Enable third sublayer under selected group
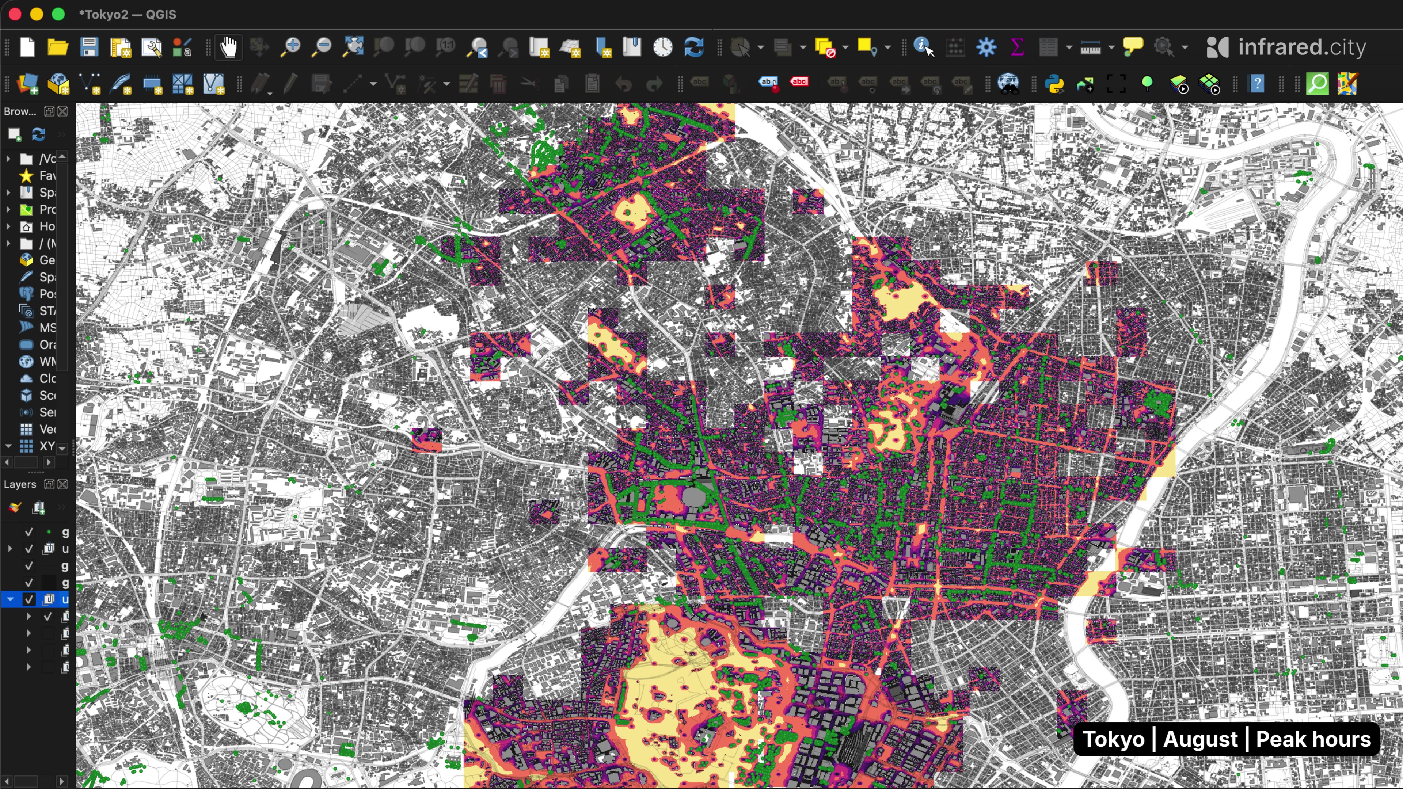The image size is (1403, 789). pyautogui.click(x=48, y=650)
